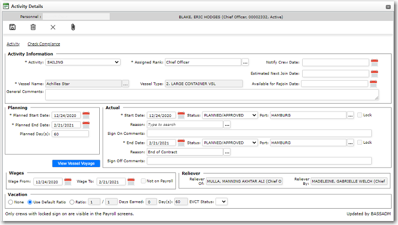The image size is (398, 225).
Task: Click the Cancel X toolbar icon
Action: click(53, 27)
